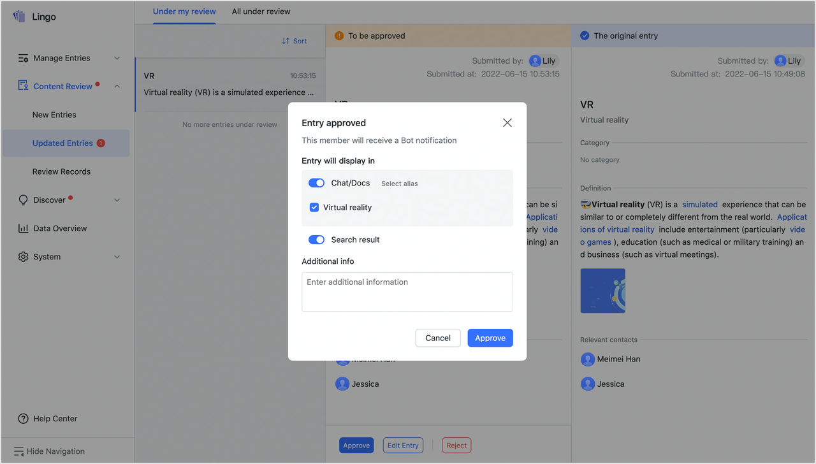Disable the Chat/Docs display toggle
The height and width of the screenshot is (464, 816).
(x=316, y=183)
